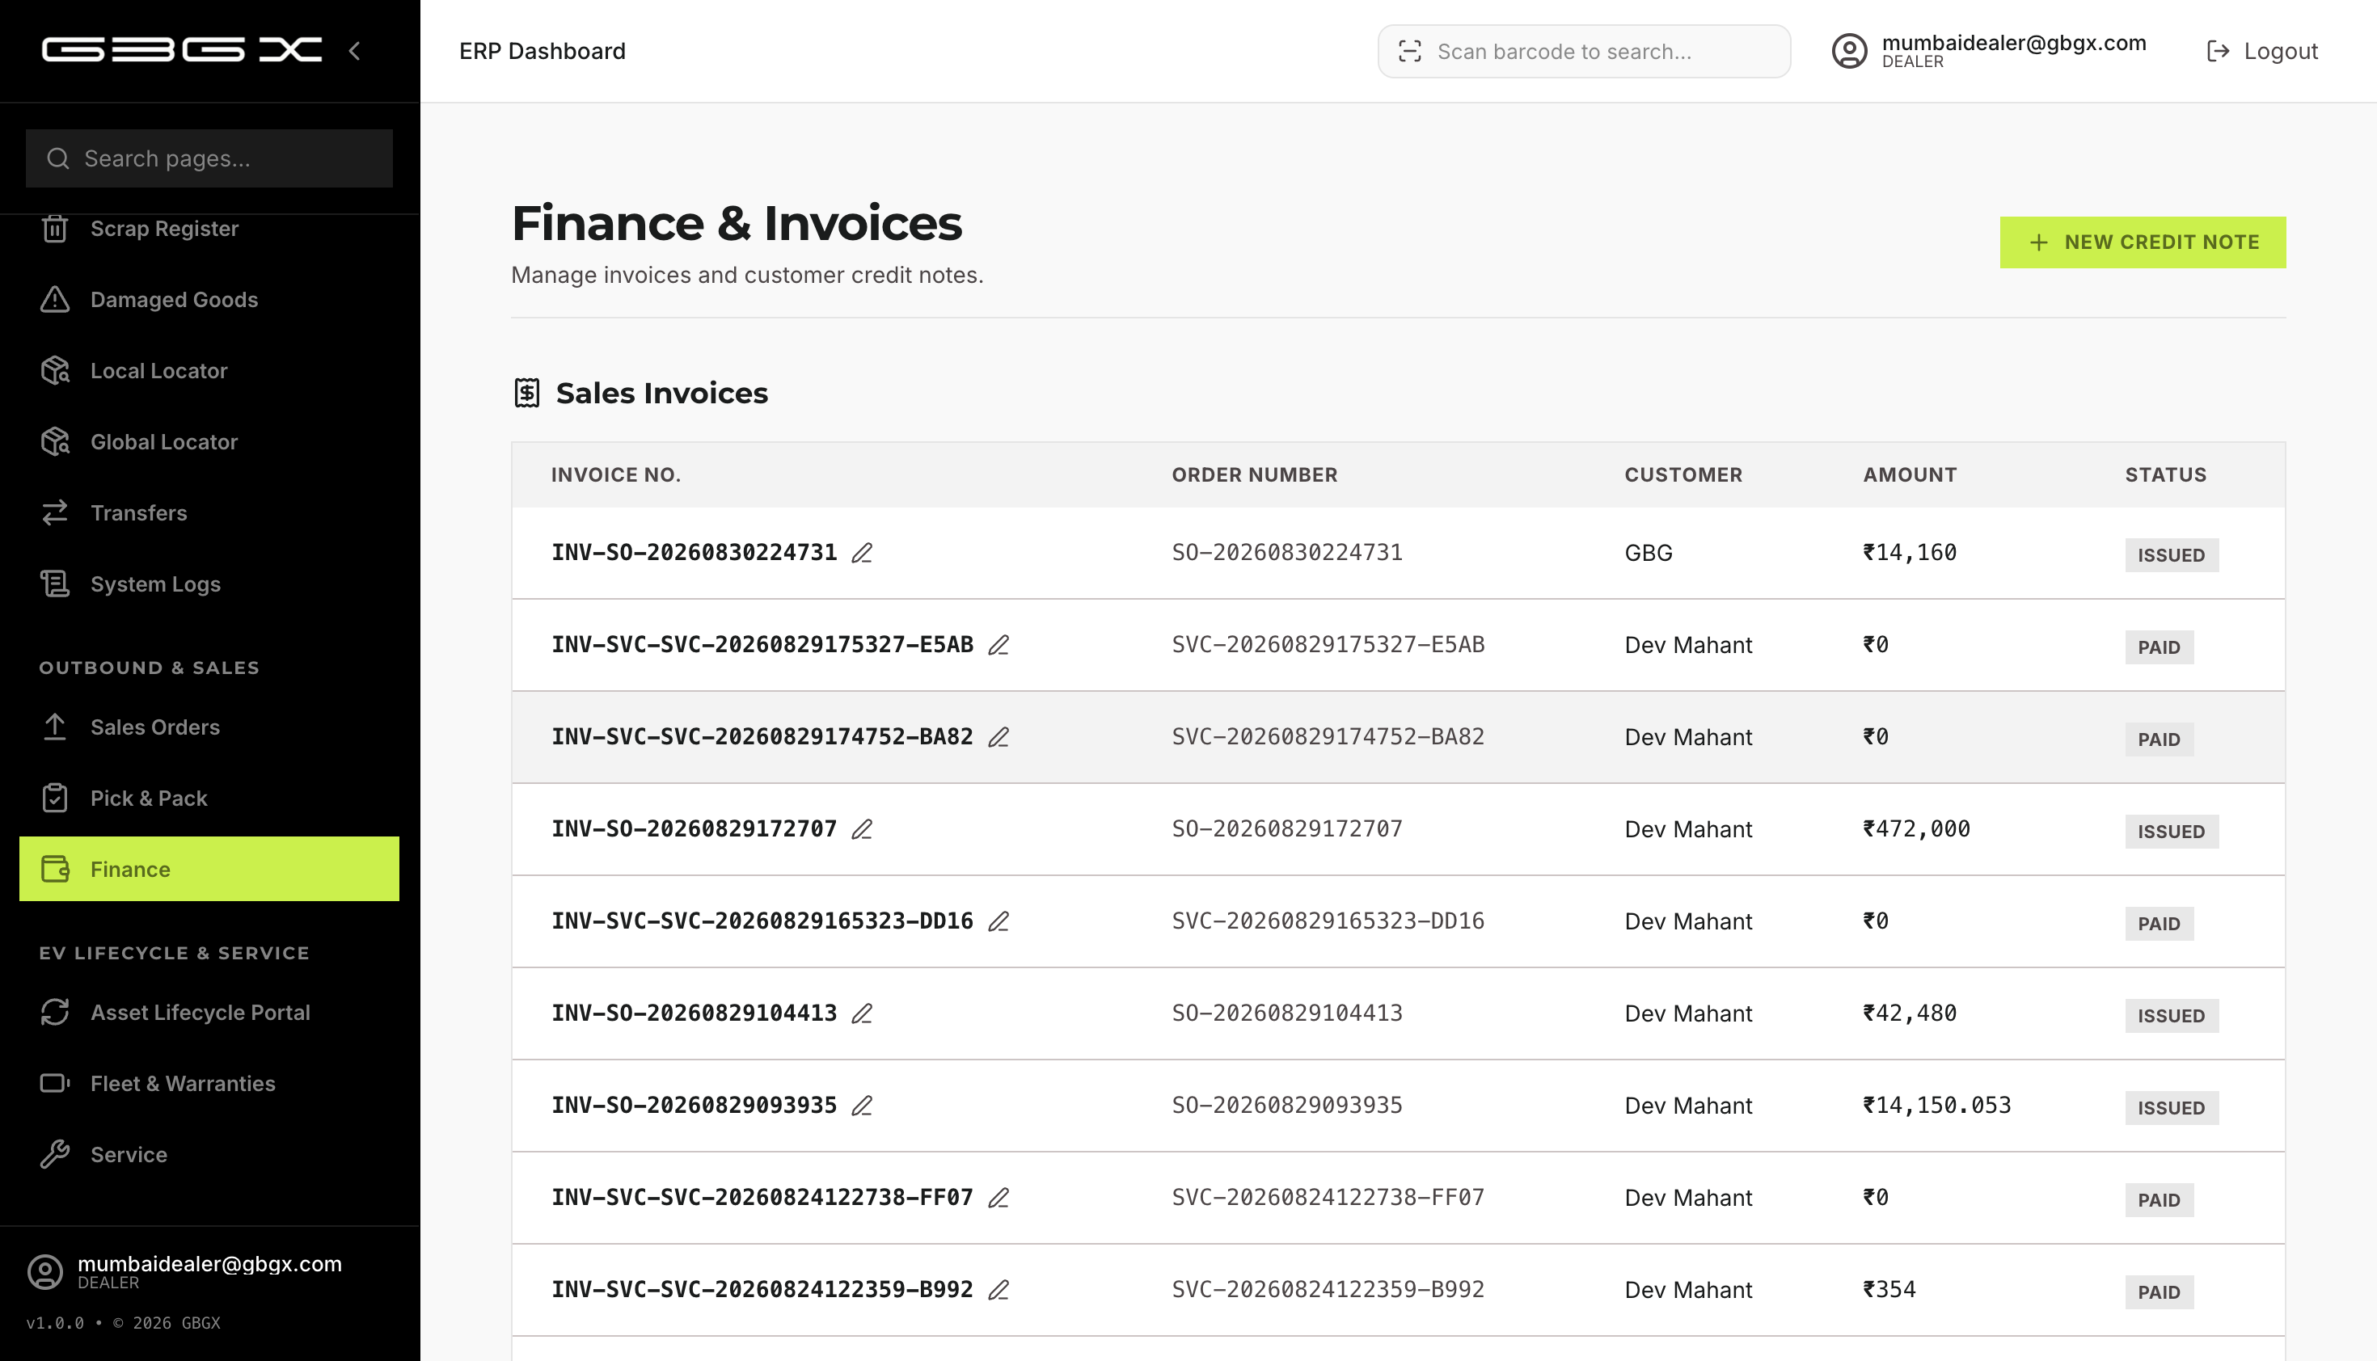Collapse the sidebar with the chevron arrow
This screenshot has height=1361, width=2377.
click(x=354, y=50)
